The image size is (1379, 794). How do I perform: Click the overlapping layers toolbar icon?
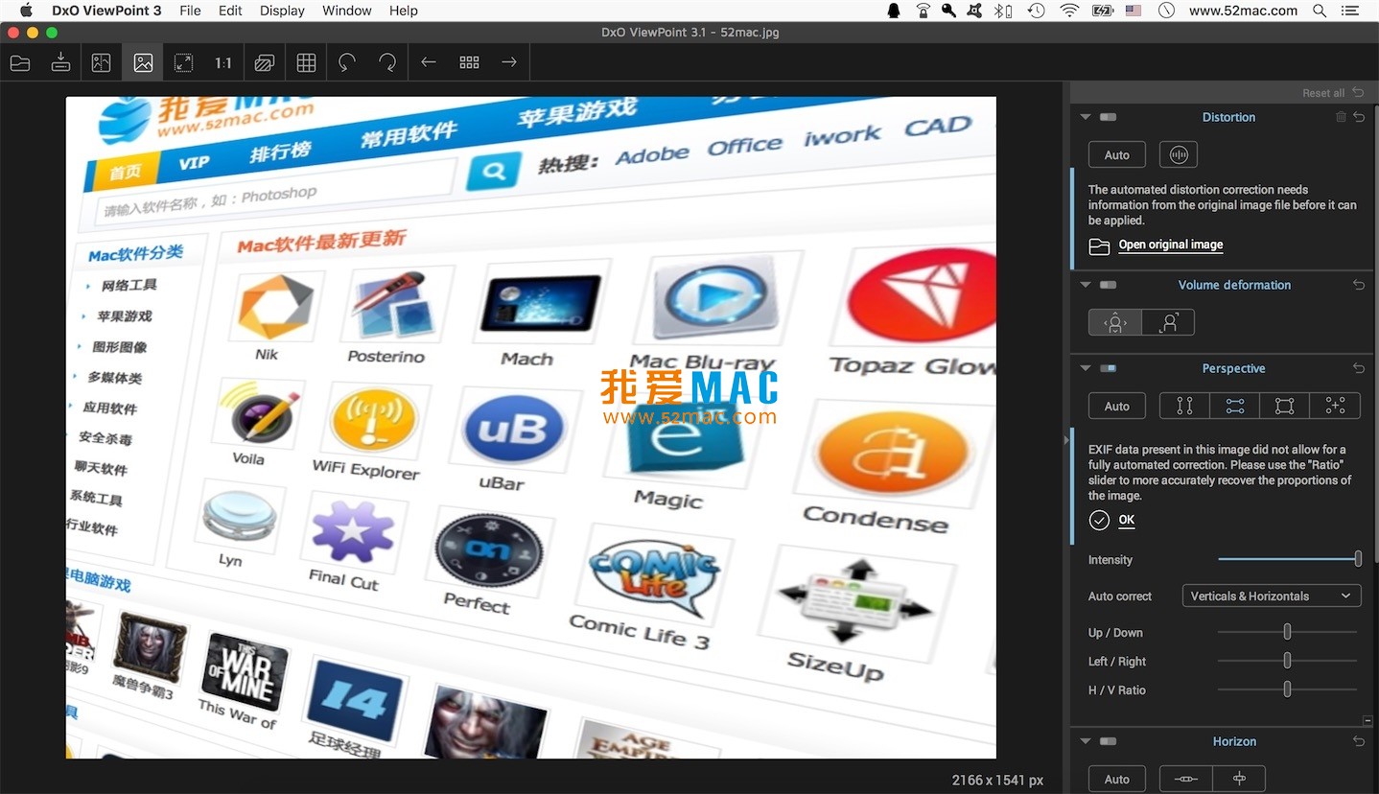pyautogui.click(x=265, y=62)
